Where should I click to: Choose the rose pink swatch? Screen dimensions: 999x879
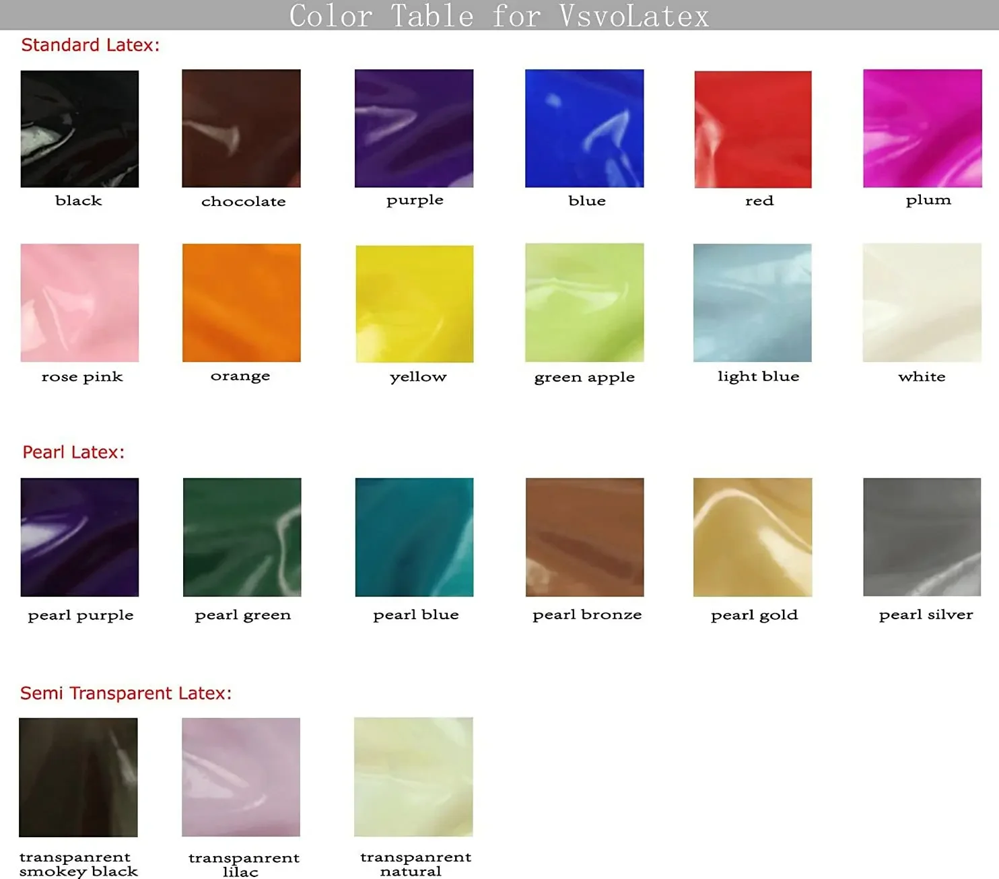tap(79, 303)
